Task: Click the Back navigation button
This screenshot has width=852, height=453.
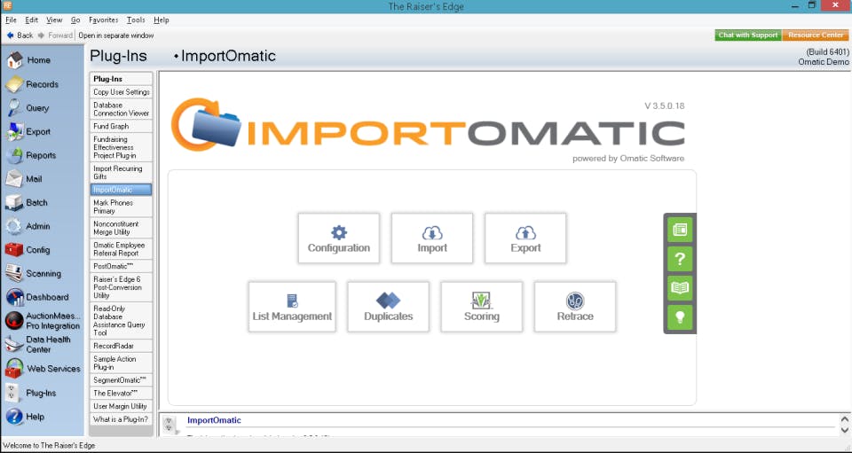Action: click(20, 35)
